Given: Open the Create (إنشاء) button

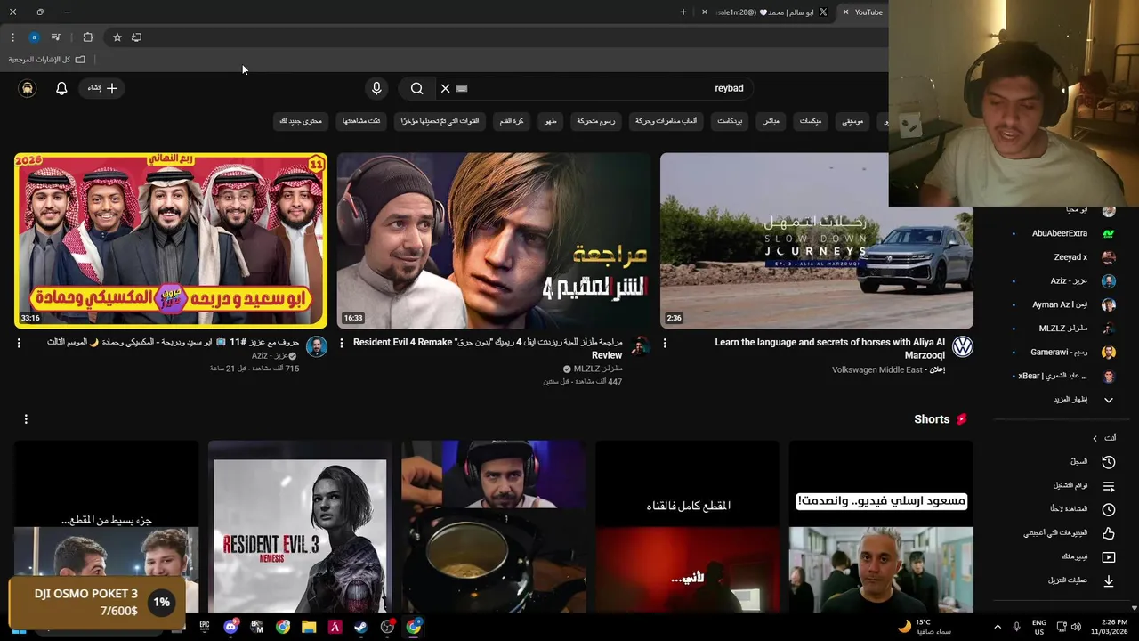Looking at the screenshot, I should (101, 88).
